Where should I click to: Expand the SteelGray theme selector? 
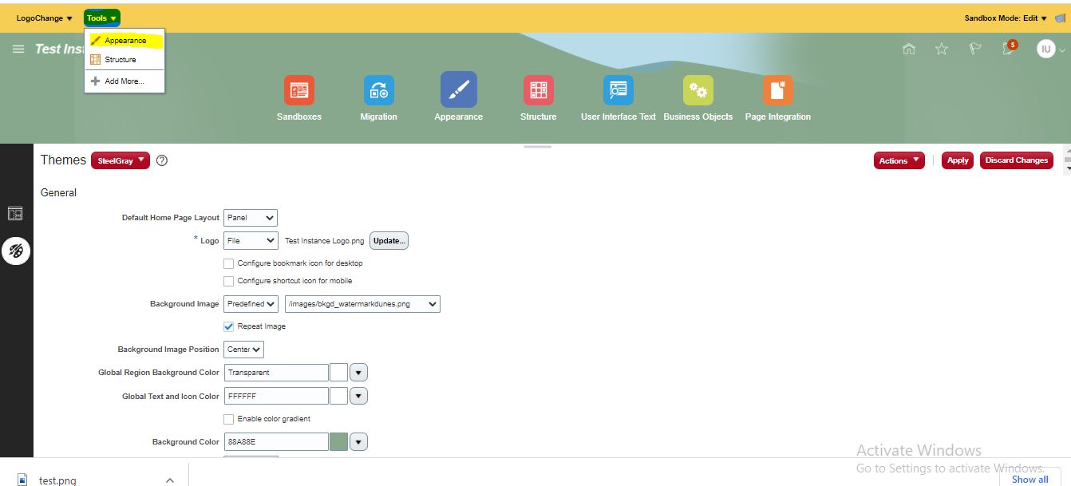tap(120, 160)
